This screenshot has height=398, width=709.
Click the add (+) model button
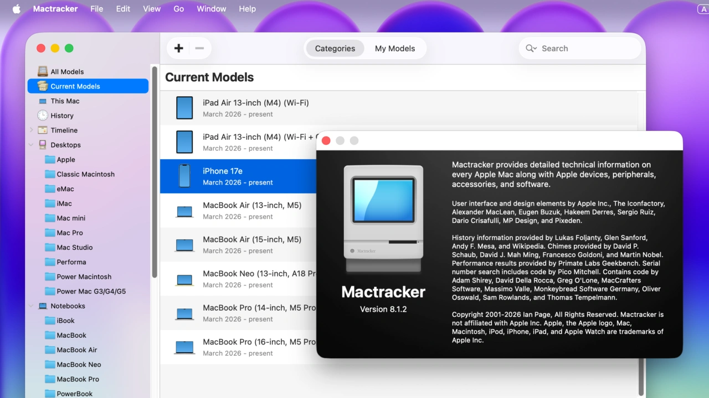pos(178,48)
